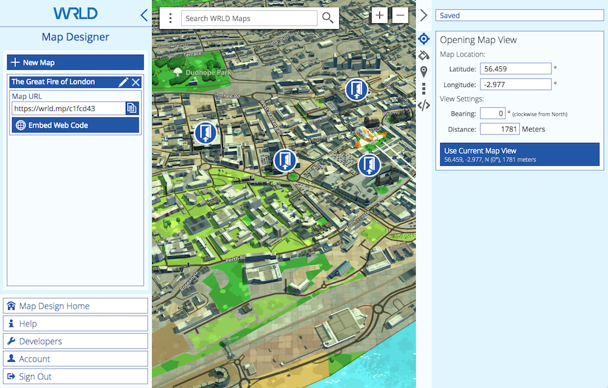
Task: Open Map Design Home
Action: coord(75,306)
